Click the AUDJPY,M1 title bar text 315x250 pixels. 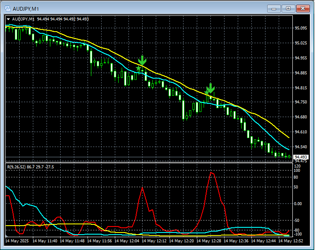26,9
